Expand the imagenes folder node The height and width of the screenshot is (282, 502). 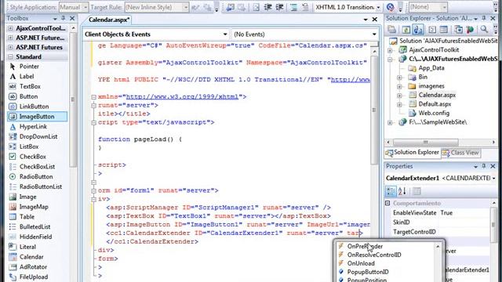pyautogui.click(x=399, y=86)
